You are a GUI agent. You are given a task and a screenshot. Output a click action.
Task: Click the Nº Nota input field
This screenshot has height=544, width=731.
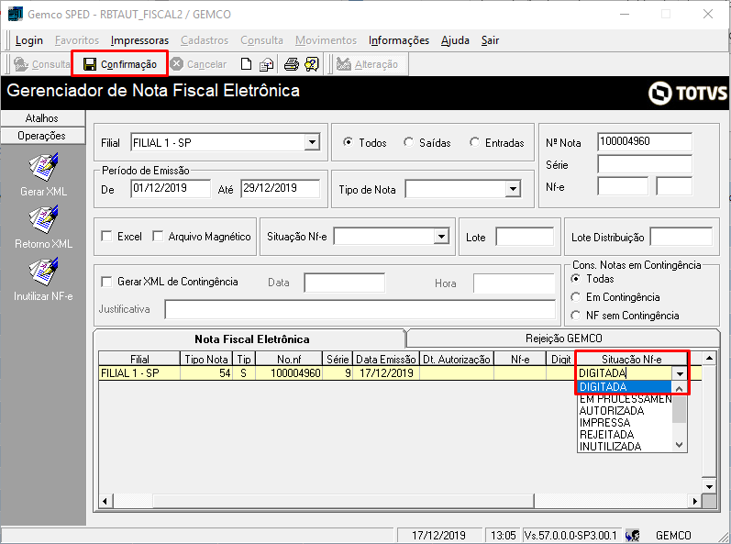[x=645, y=141]
